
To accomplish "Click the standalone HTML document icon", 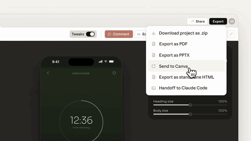I will coord(153,77).
